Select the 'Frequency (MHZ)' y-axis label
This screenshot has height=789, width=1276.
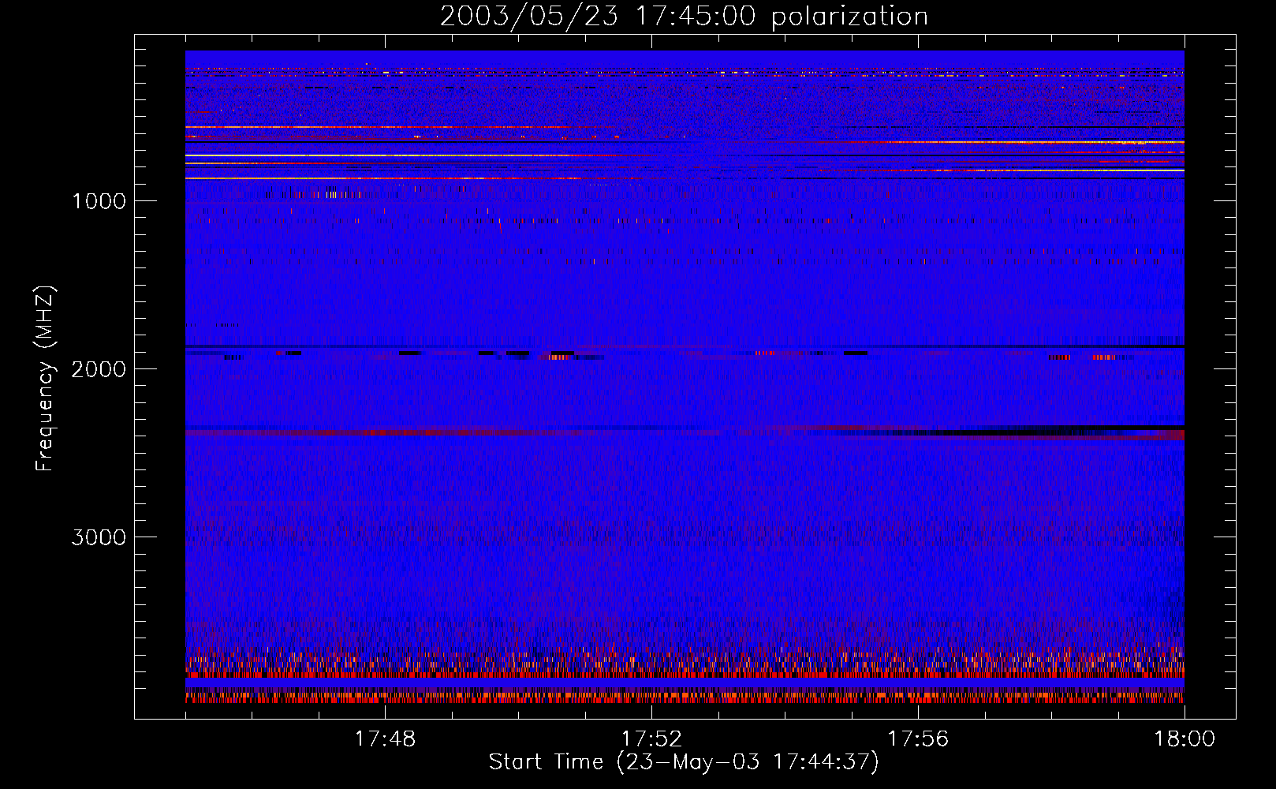(x=45, y=379)
